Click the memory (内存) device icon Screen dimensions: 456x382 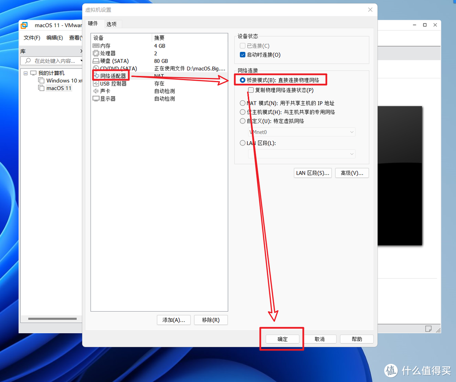(96, 46)
